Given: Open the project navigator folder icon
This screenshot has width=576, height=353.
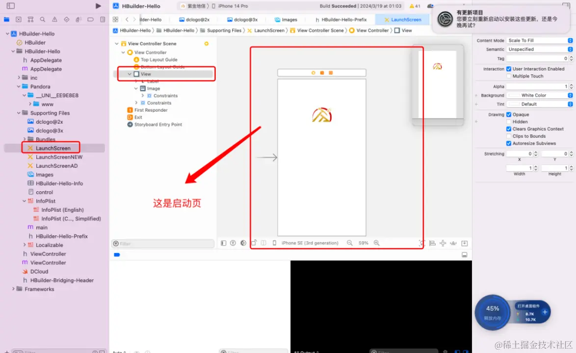Looking at the screenshot, I should pos(6,20).
